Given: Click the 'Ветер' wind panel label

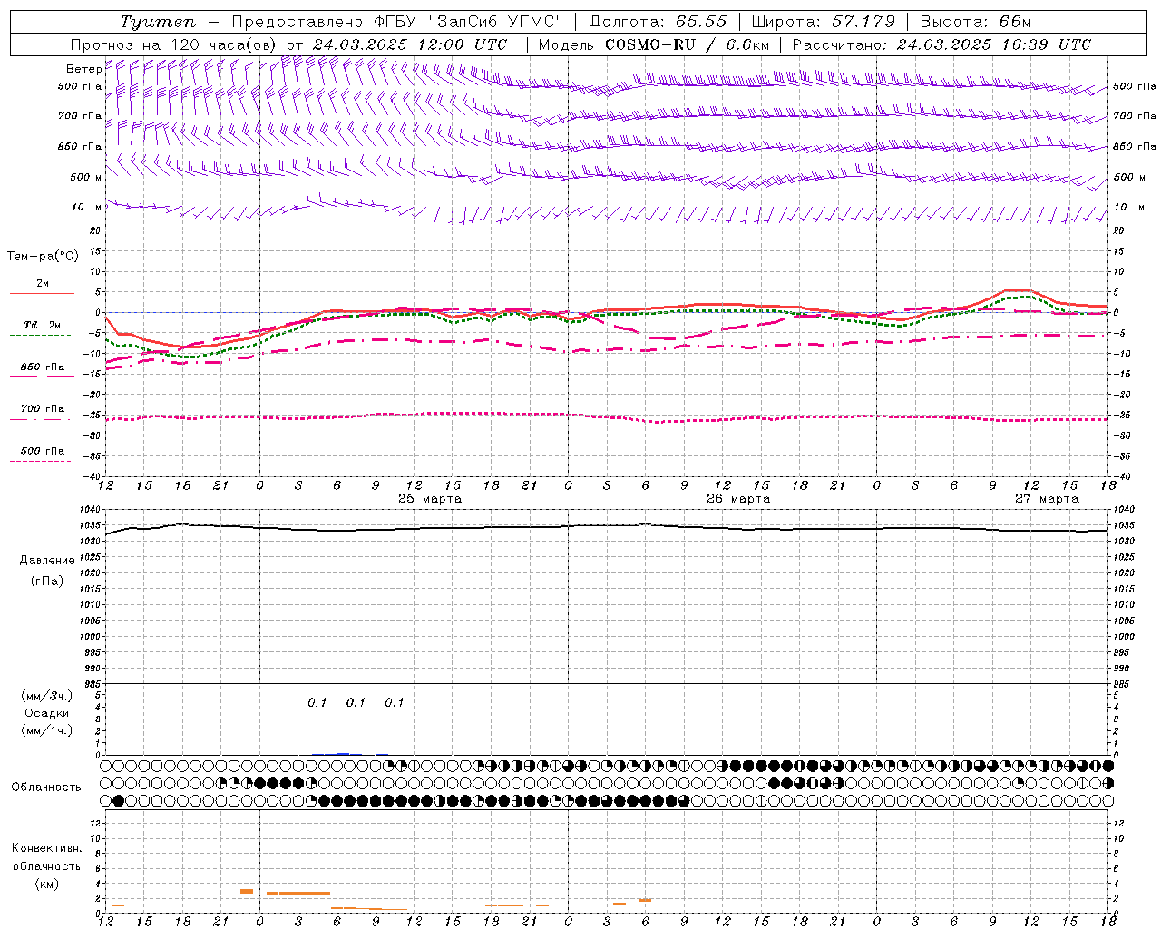Looking at the screenshot, I should pos(84,69).
